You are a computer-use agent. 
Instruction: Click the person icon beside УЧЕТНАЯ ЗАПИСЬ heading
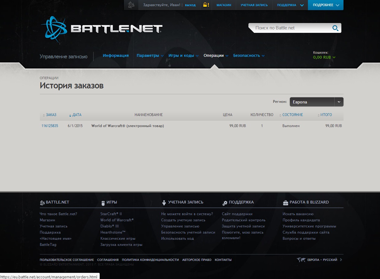(x=164, y=203)
